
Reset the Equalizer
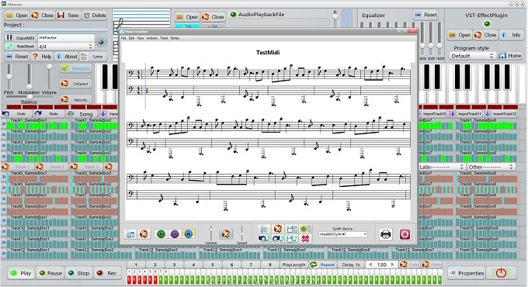point(426,16)
